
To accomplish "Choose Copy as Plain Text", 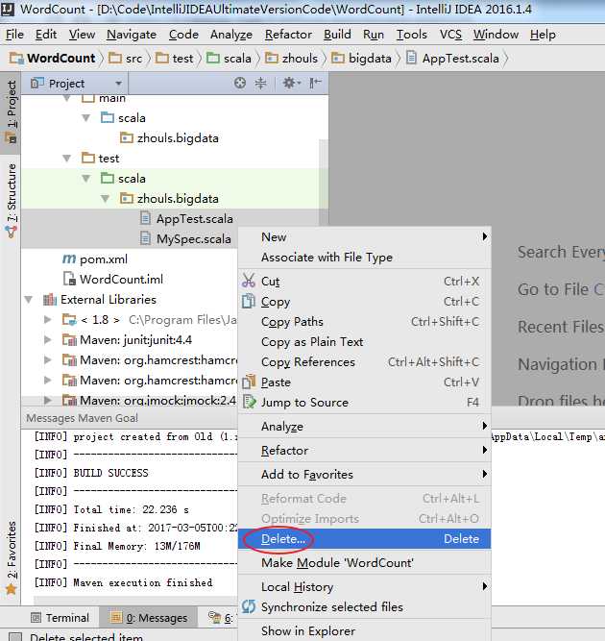I will (x=364, y=342).
